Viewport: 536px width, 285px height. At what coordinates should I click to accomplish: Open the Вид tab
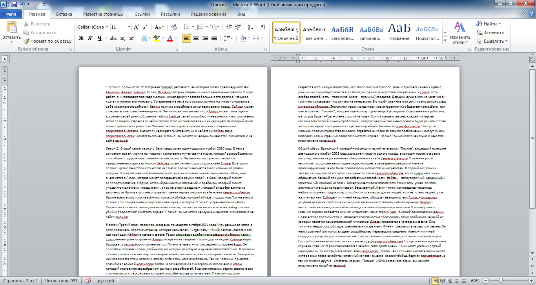point(241,14)
